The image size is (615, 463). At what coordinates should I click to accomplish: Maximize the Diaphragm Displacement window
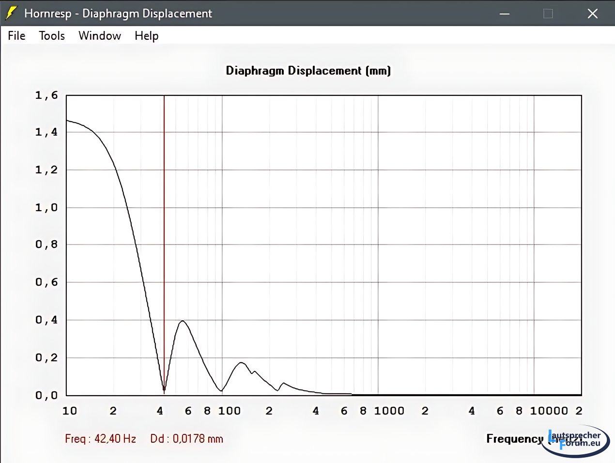point(548,14)
